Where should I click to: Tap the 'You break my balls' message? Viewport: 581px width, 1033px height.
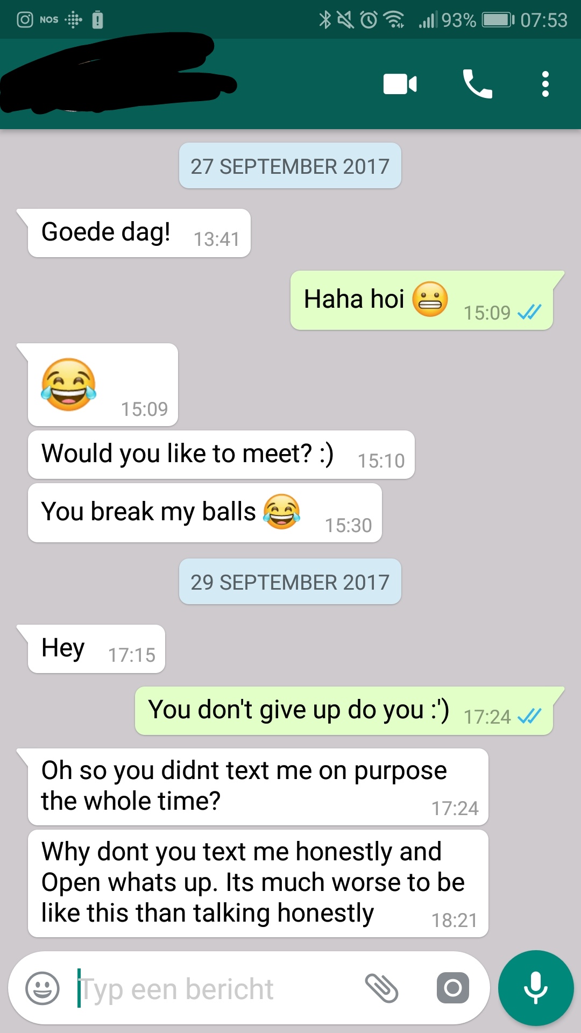[205, 513]
